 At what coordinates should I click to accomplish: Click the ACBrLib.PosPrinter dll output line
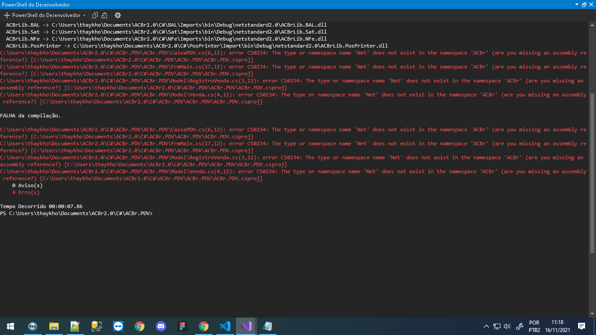[197, 46]
